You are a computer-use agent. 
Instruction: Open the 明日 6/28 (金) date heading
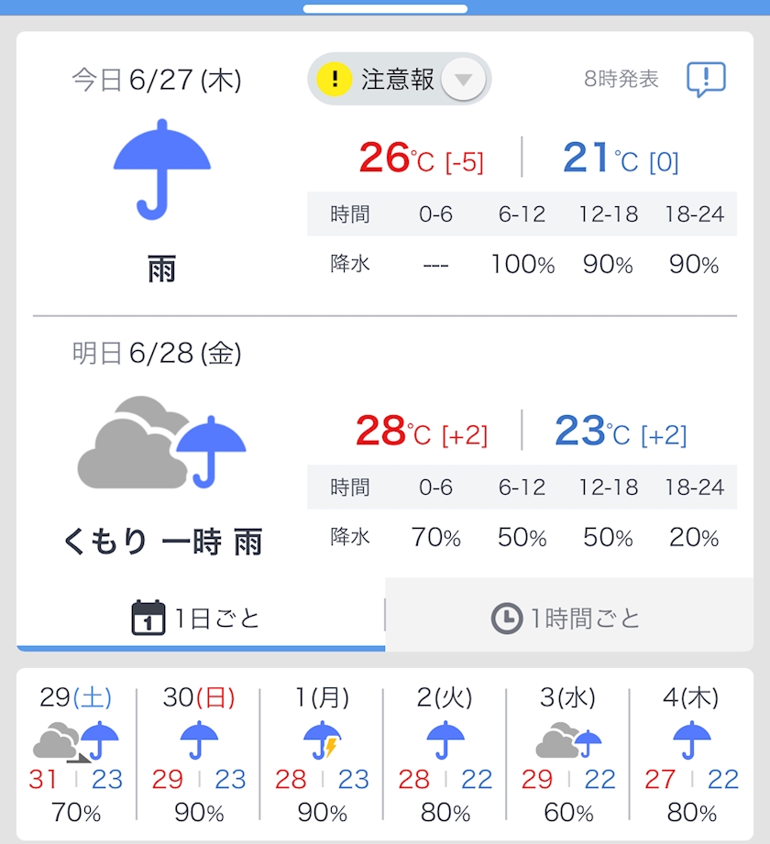pyautogui.click(x=157, y=354)
